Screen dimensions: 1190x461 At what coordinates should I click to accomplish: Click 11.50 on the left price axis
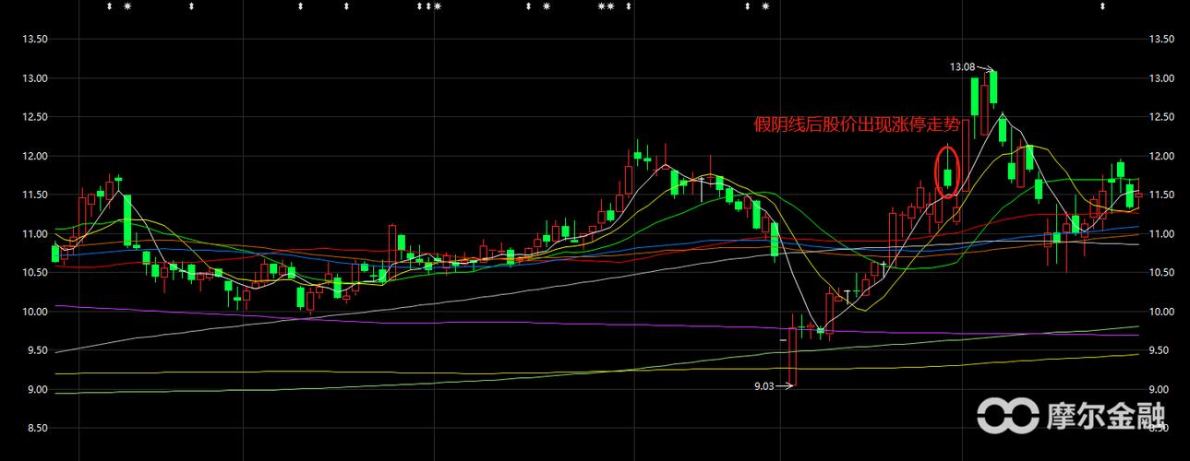click(x=35, y=195)
